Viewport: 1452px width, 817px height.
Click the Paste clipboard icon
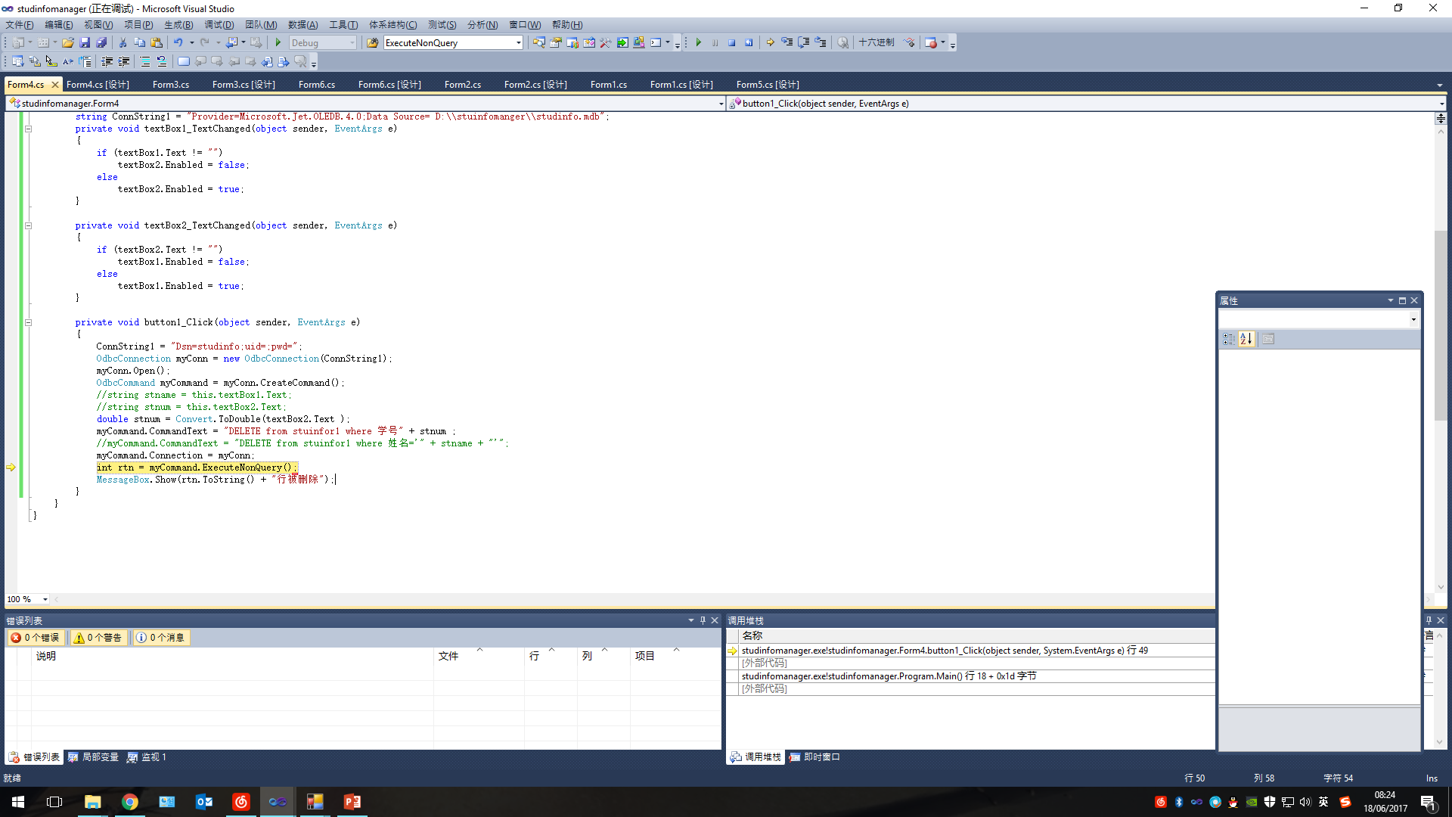click(x=157, y=43)
